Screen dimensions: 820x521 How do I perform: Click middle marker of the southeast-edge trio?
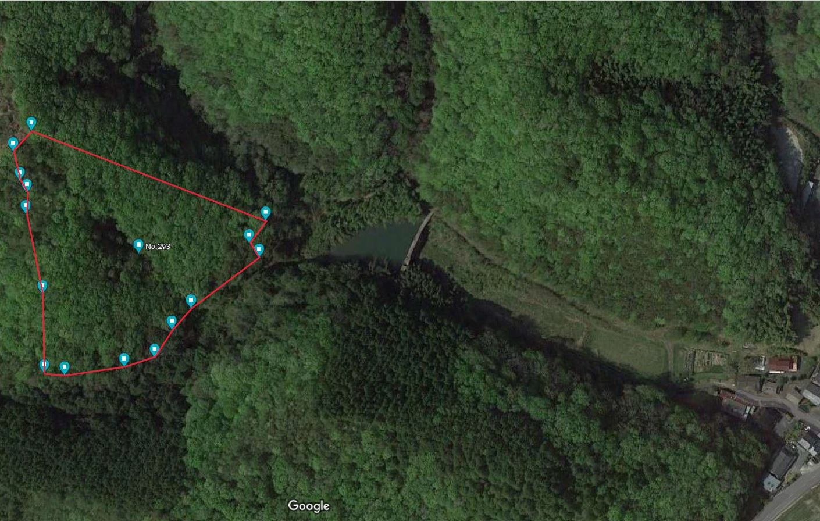pos(172,322)
